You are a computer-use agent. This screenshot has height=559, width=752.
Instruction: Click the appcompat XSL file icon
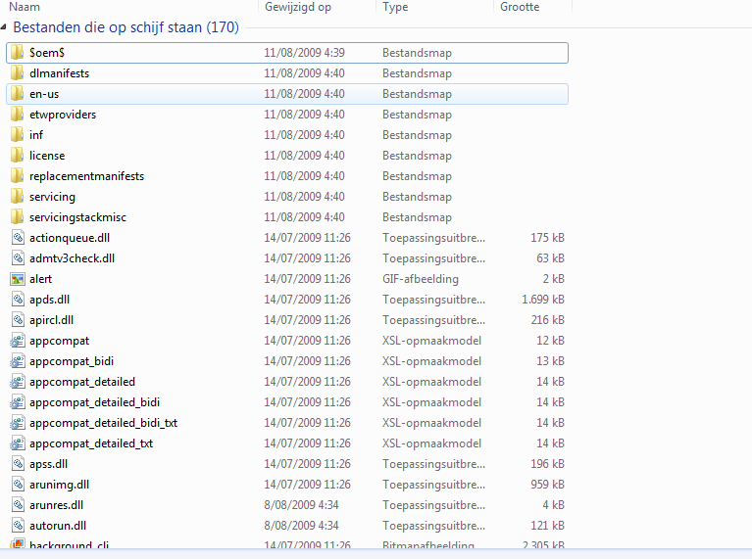(18, 341)
